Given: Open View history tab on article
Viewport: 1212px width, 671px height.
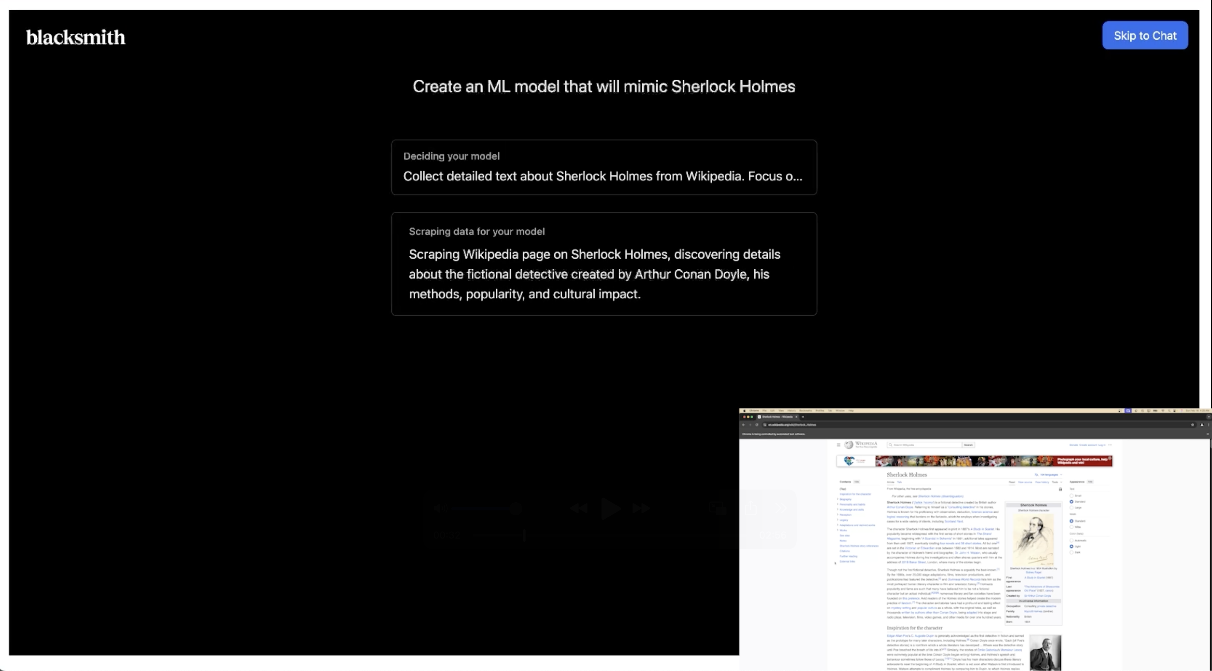Looking at the screenshot, I should point(1042,482).
